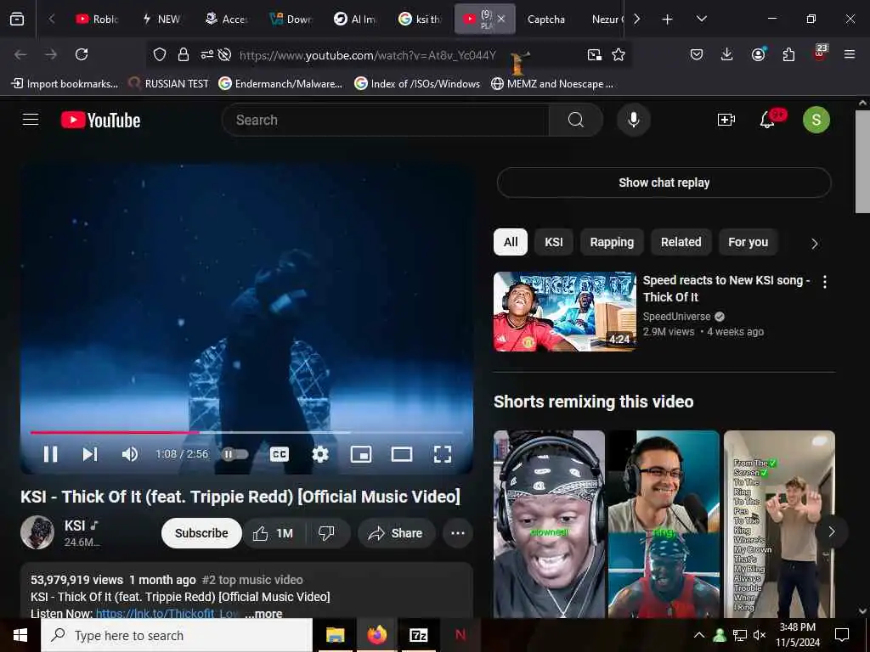Open the KSI clowned Short

click(550, 524)
